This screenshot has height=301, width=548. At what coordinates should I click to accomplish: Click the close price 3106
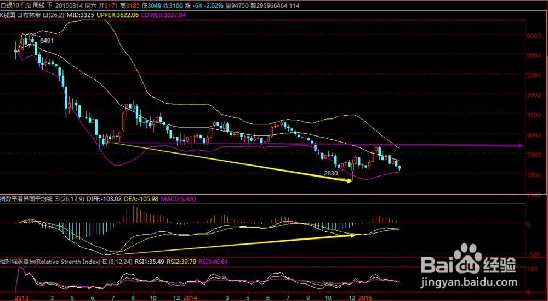pyautogui.click(x=176, y=5)
